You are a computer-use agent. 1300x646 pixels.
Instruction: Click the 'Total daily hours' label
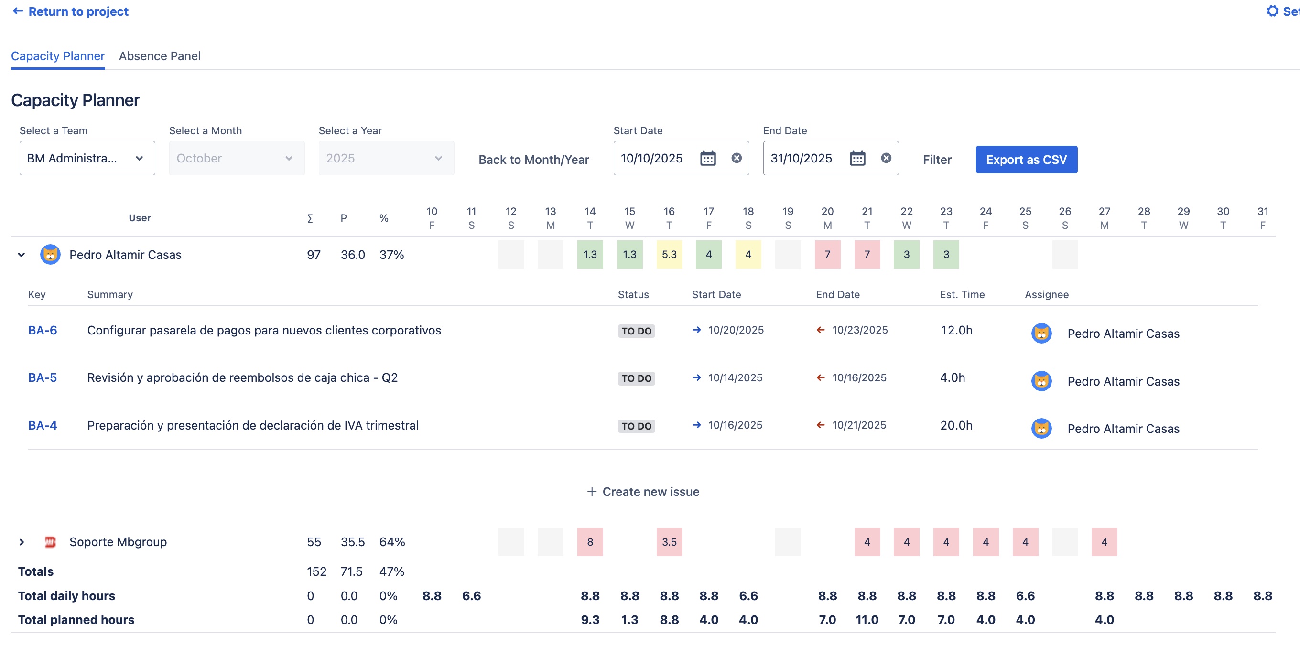point(66,596)
